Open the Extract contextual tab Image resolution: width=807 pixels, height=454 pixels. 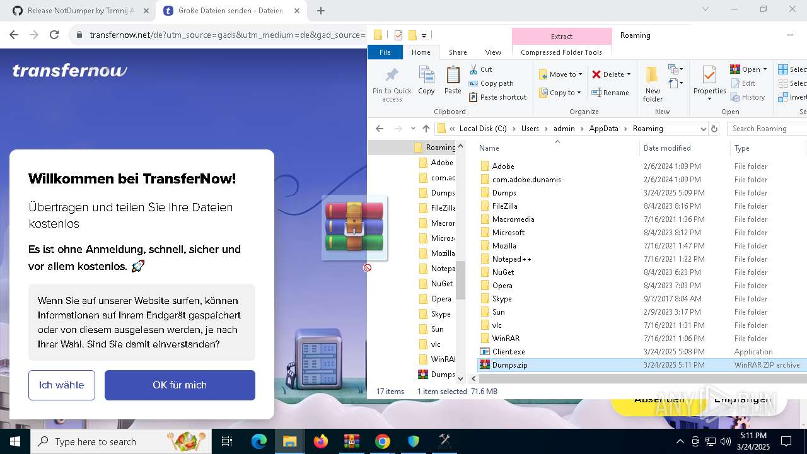pyautogui.click(x=562, y=37)
